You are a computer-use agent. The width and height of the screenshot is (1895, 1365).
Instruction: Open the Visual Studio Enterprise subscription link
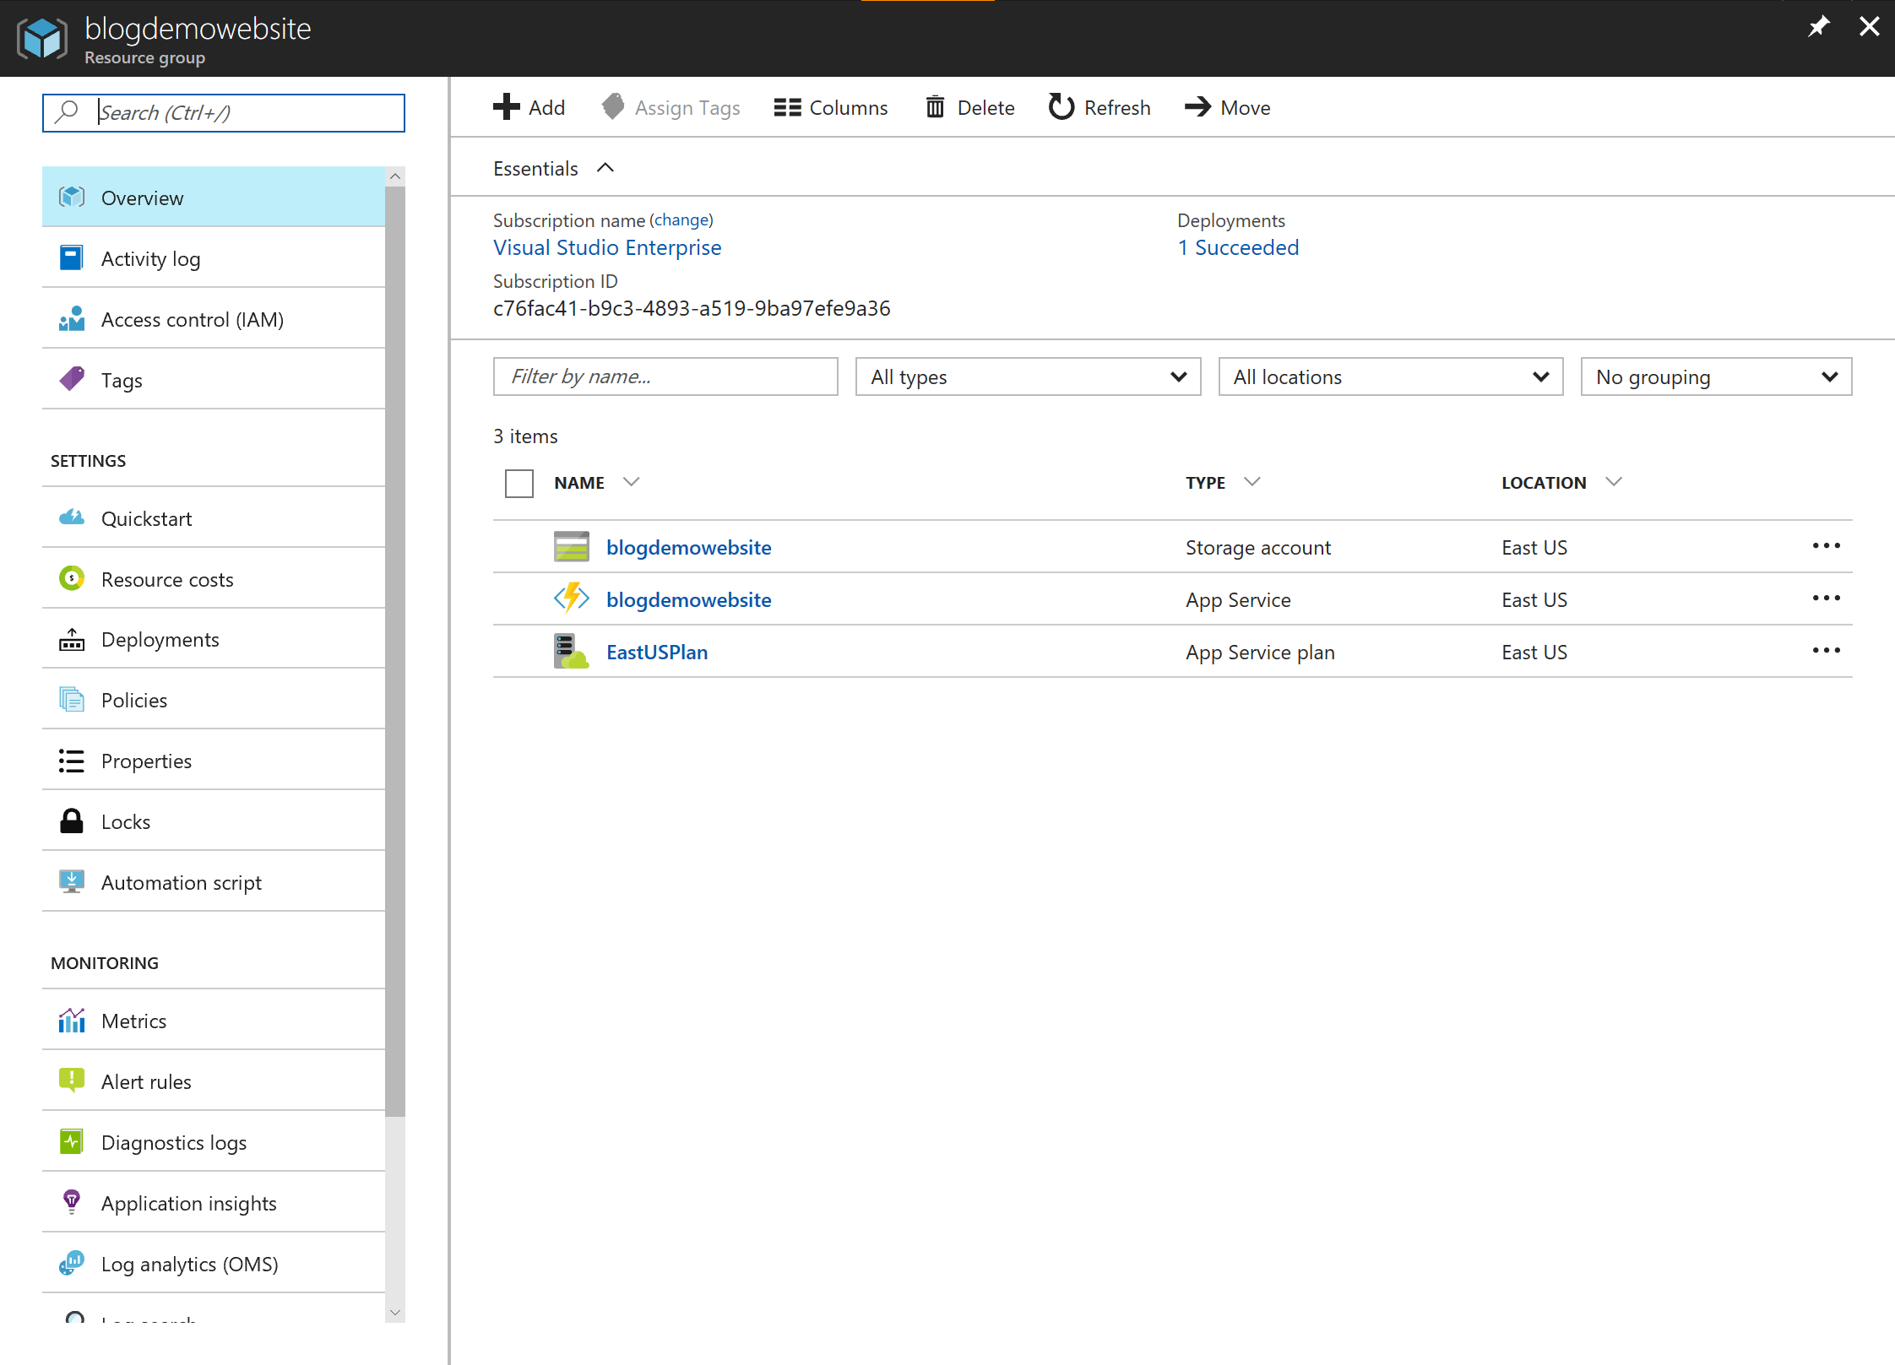607,247
